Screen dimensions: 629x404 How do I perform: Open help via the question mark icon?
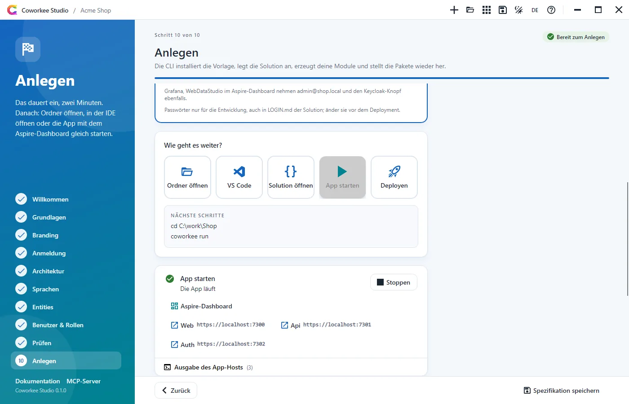click(x=551, y=10)
